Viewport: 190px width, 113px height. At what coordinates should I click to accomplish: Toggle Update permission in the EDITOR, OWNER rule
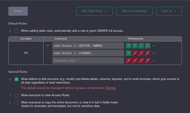[135, 46]
